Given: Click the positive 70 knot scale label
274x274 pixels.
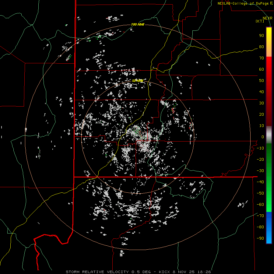Looking at the screenshot, I should click(x=262, y=58).
